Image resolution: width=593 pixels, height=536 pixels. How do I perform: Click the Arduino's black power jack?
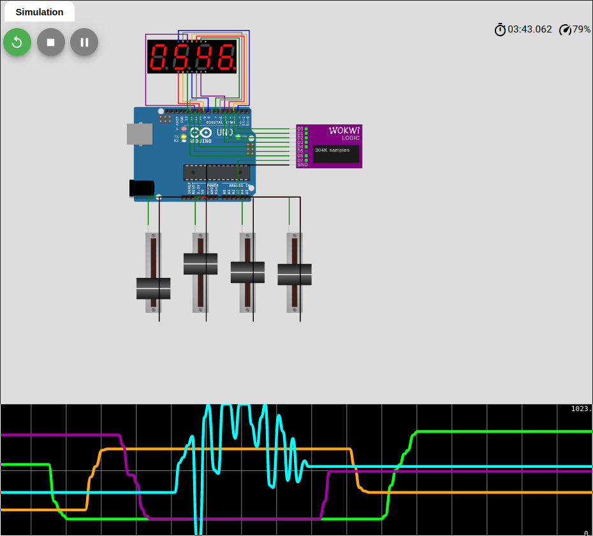click(142, 188)
